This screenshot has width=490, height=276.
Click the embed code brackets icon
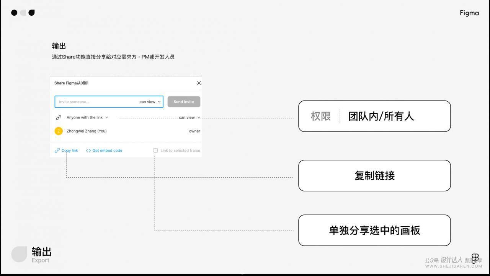point(88,151)
